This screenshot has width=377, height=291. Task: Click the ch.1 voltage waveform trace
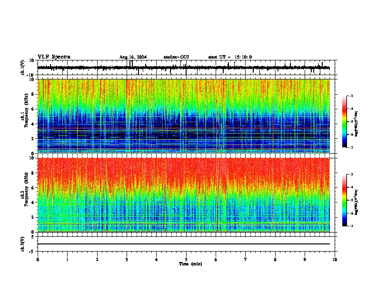point(183,68)
